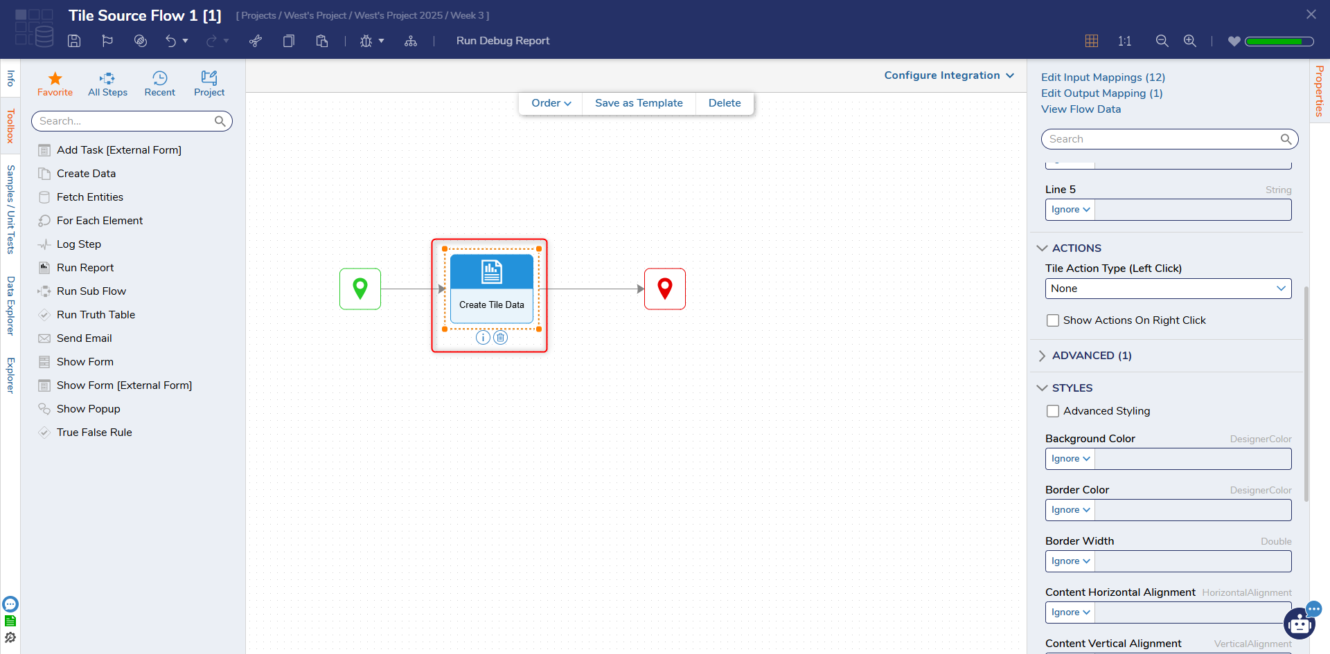Click the Save as Template button
The image size is (1330, 654).
pyautogui.click(x=639, y=103)
